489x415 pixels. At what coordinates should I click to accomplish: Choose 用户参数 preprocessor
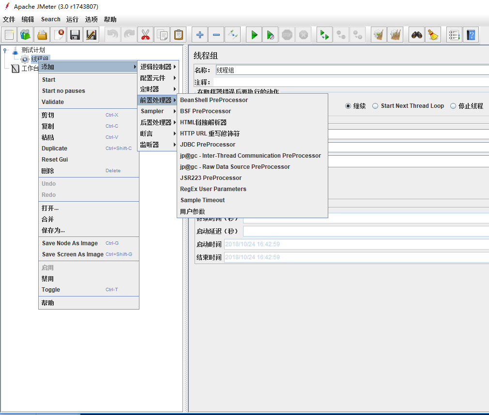click(x=252, y=211)
